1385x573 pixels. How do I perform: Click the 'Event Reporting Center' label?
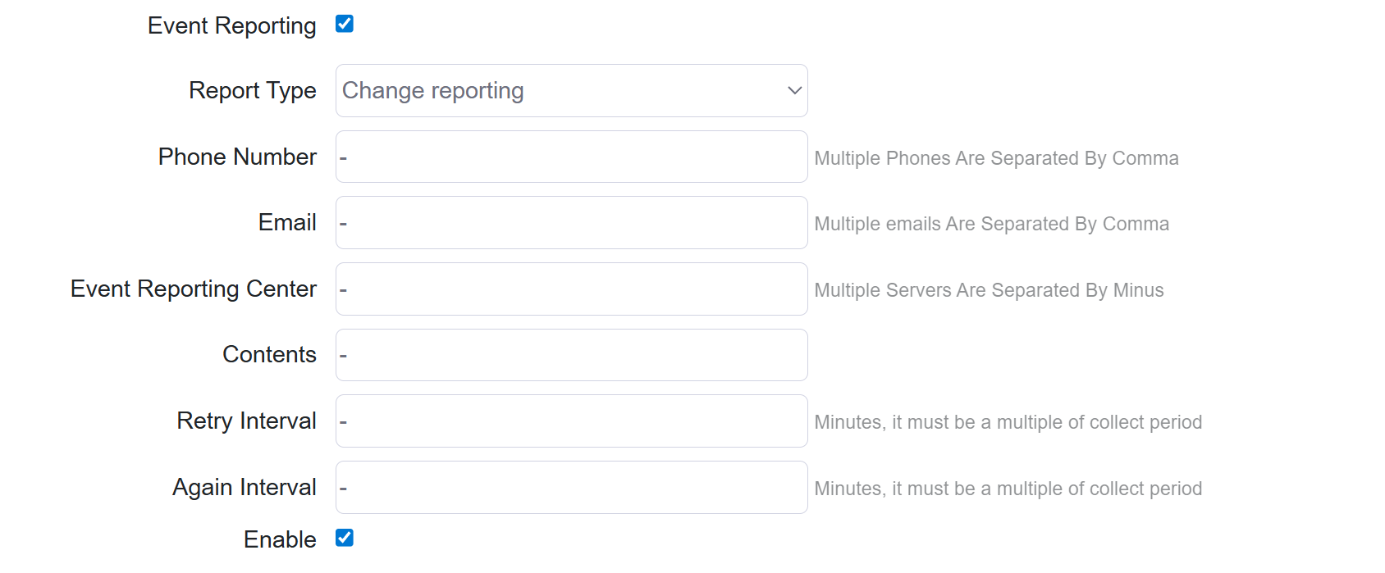pyautogui.click(x=194, y=289)
